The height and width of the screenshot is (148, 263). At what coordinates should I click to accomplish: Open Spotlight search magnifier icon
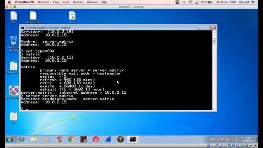click(x=184, y=2)
